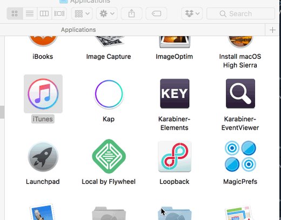Click the Edit Tags toolbar button
Screen dimensions: 281x220
tap(156, 14)
